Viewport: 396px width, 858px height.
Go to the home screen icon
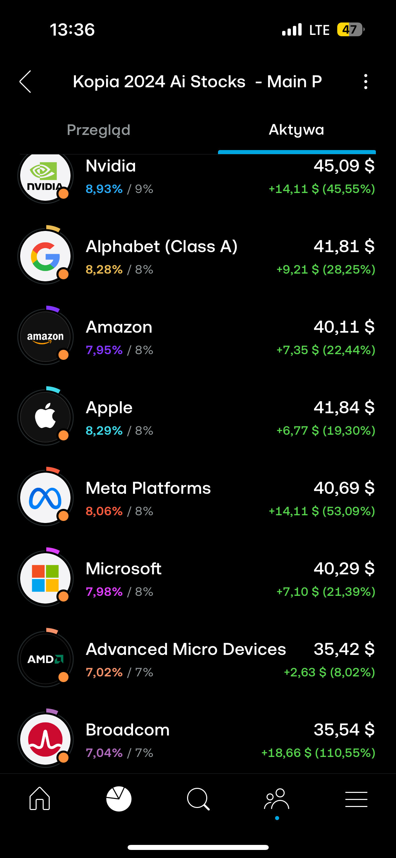pos(40,799)
